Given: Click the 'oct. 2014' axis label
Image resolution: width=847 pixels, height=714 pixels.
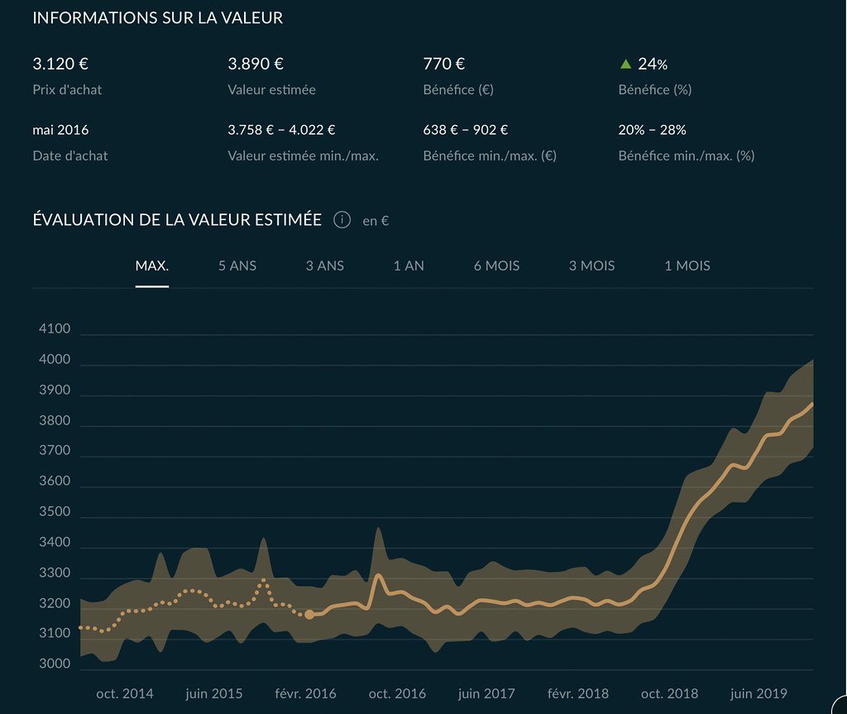Looking at the screenshot, I should coord(125,693).
